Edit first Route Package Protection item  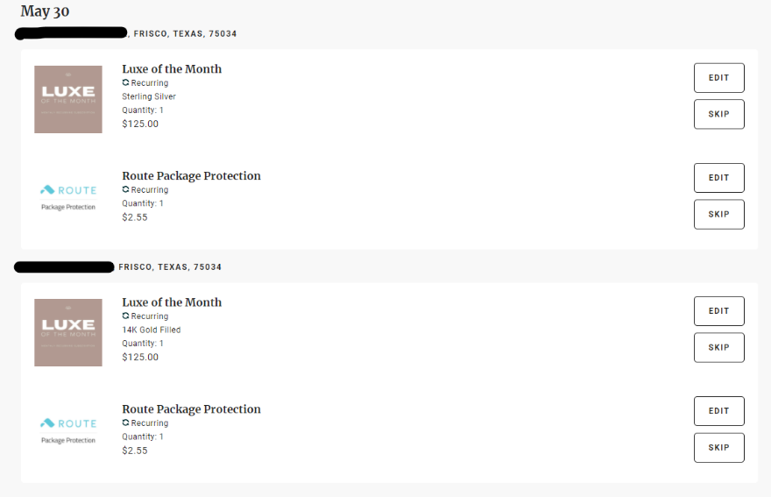719,178
